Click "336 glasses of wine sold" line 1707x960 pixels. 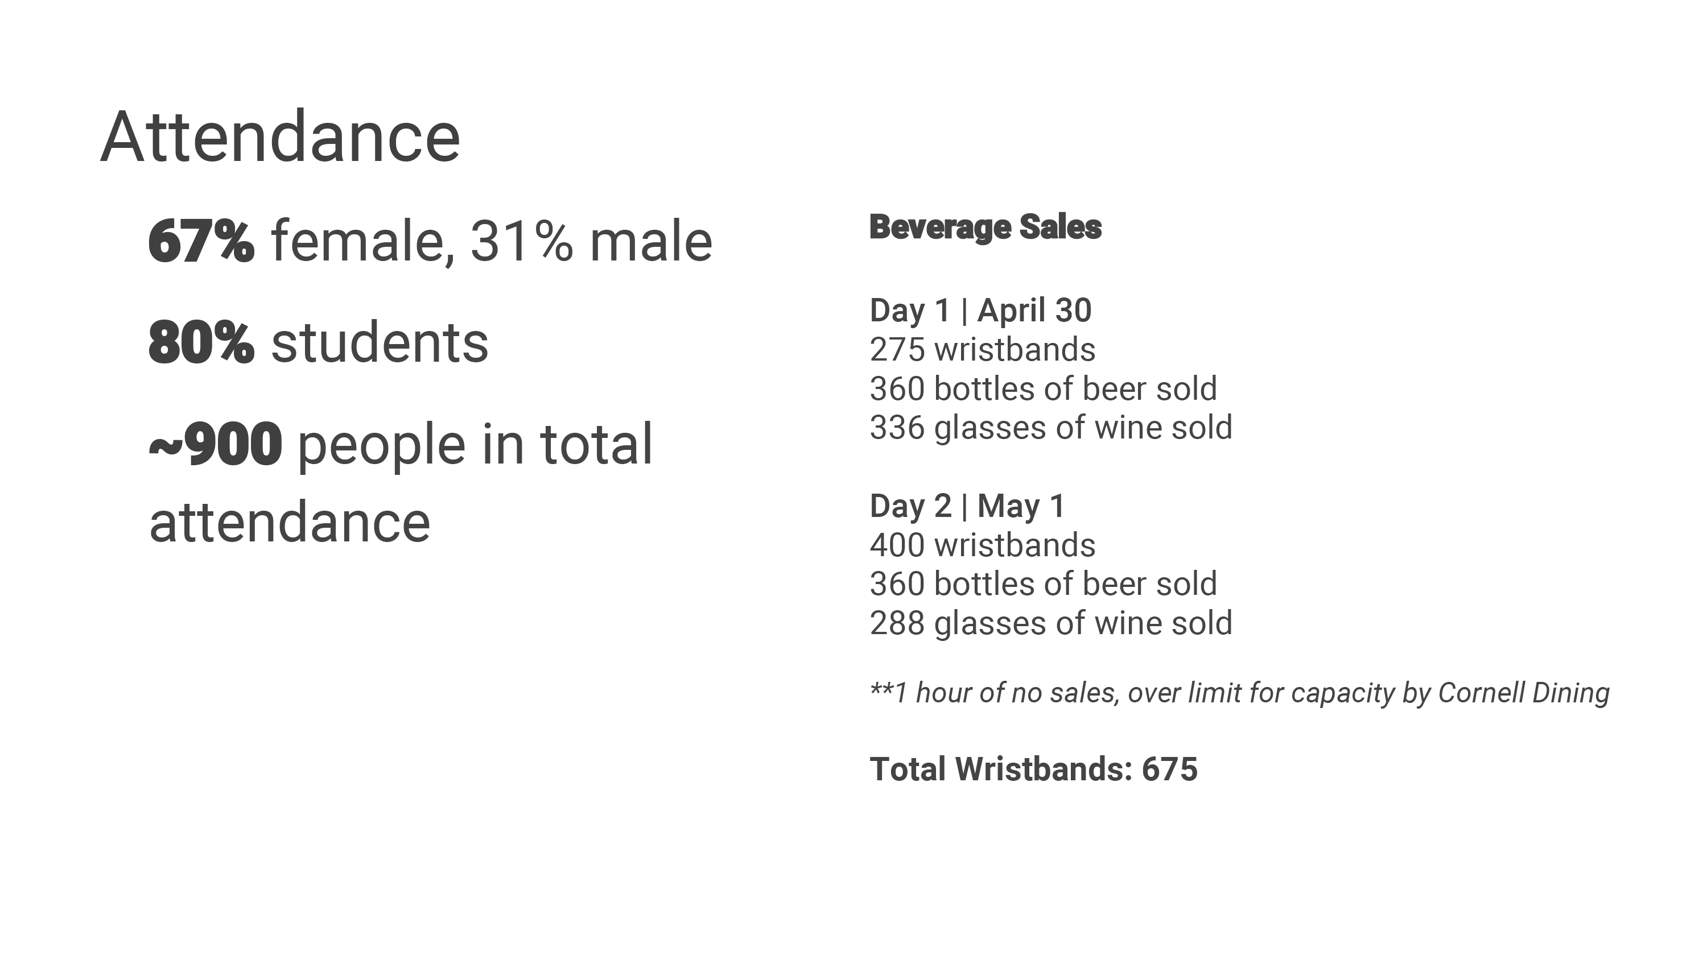click(1050, 427)
